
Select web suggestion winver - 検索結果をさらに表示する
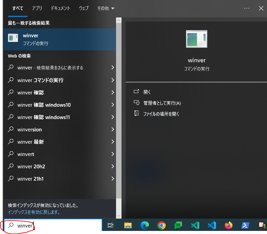(60, 67)
